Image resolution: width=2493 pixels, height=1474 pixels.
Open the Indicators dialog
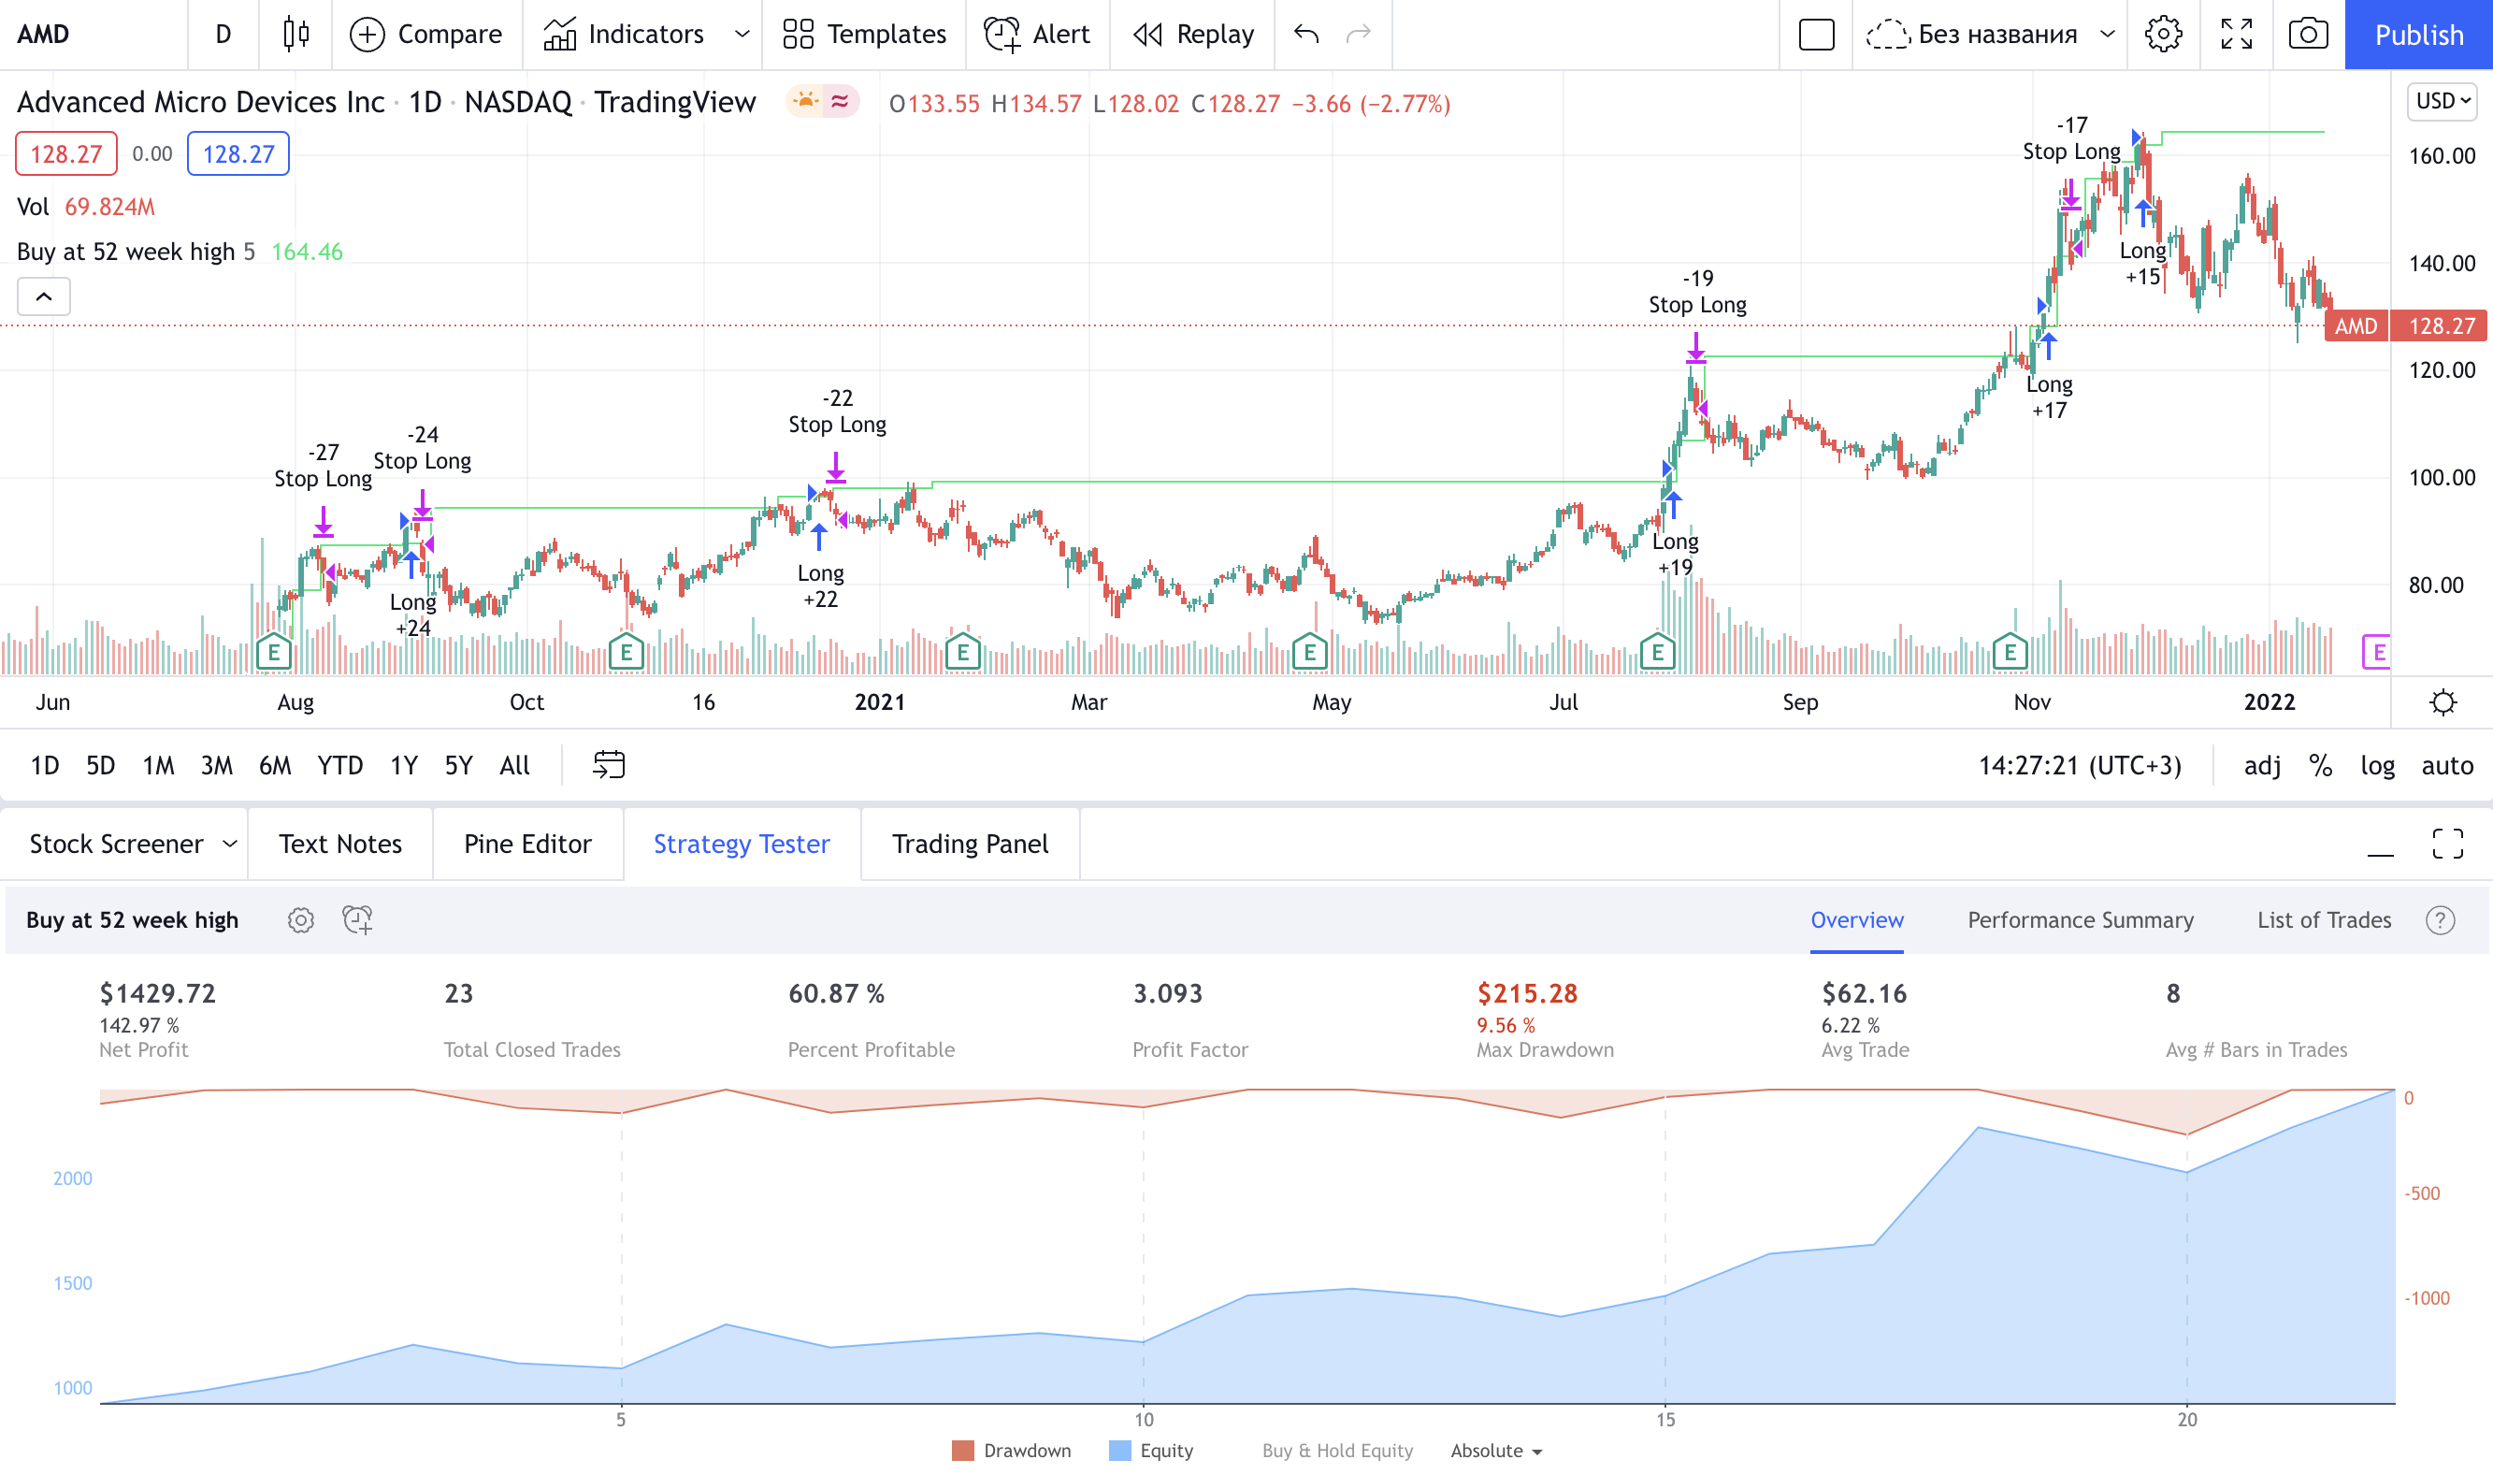pyautogui.click(x=625, y=35)
